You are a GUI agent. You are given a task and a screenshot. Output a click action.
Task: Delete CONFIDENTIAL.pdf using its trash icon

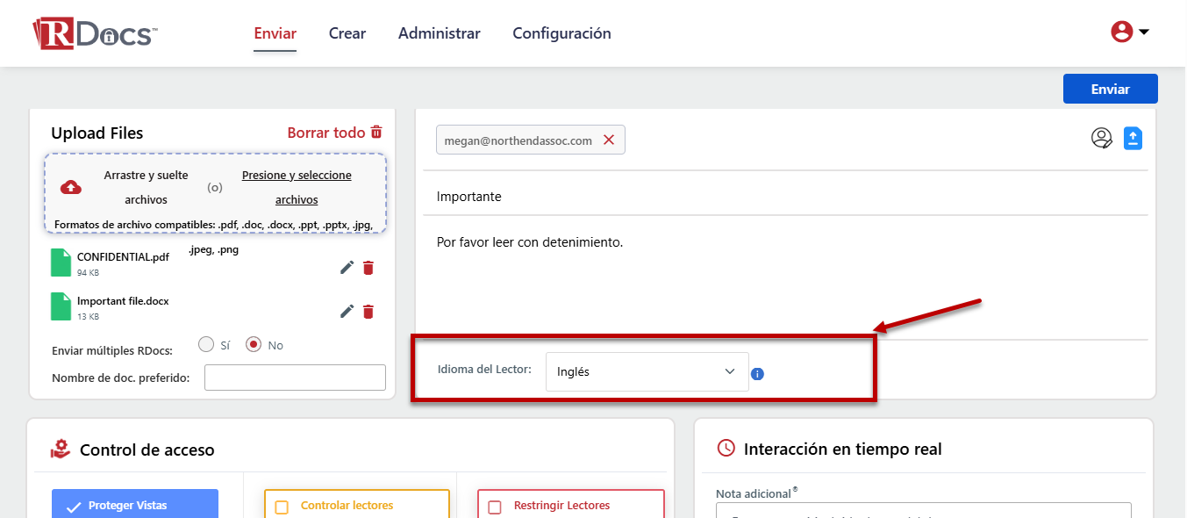point(368,268)
